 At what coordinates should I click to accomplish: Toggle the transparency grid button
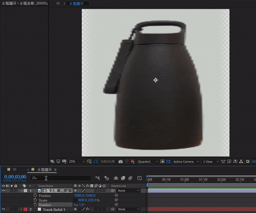(x=169, y=161)
